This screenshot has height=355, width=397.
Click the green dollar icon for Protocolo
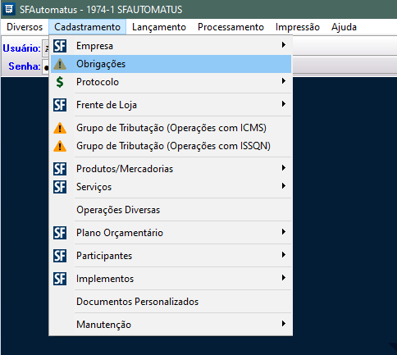pos(60,82)
